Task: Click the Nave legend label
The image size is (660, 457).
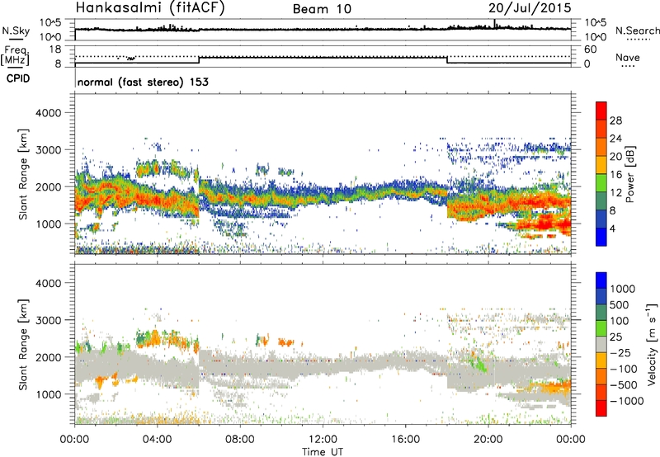Action: [628, 57]
